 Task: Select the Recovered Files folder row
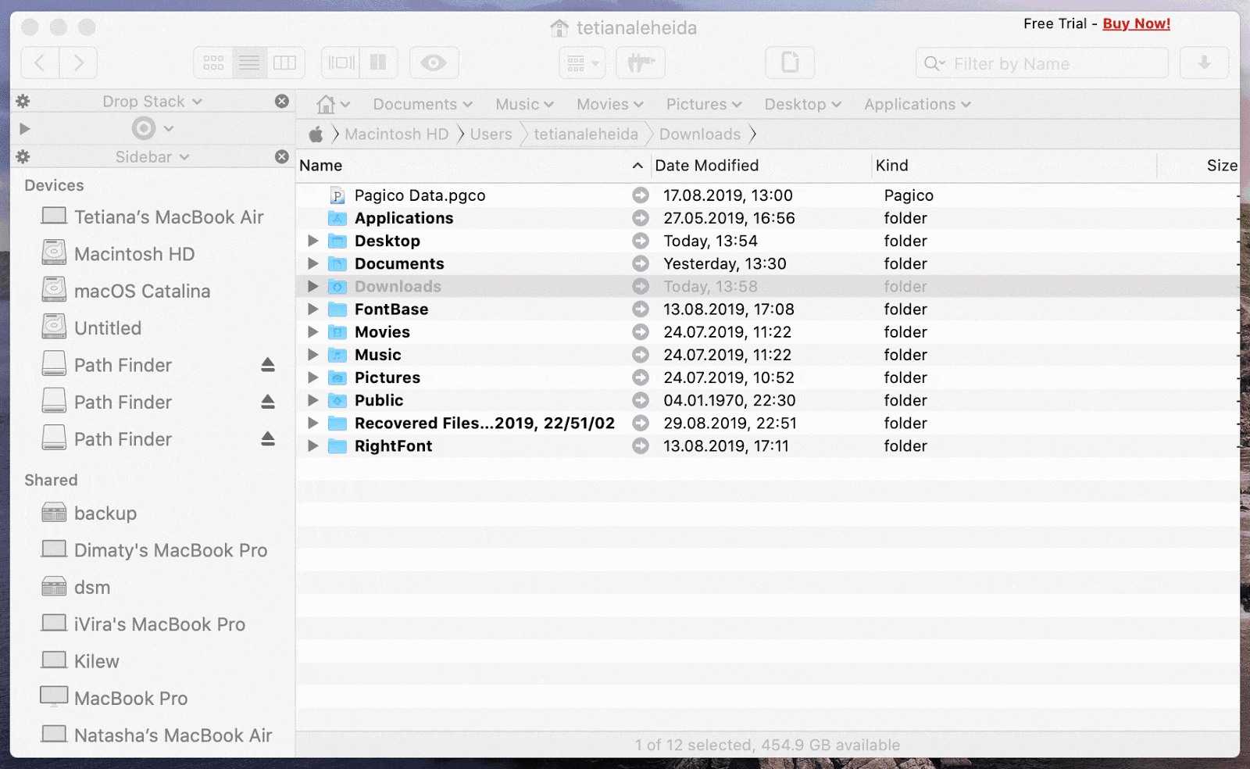tap(767, 423)
